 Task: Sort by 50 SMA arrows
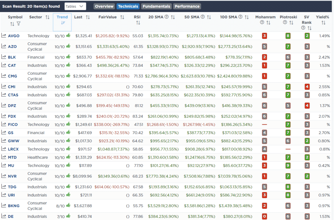tap(209, 17)
